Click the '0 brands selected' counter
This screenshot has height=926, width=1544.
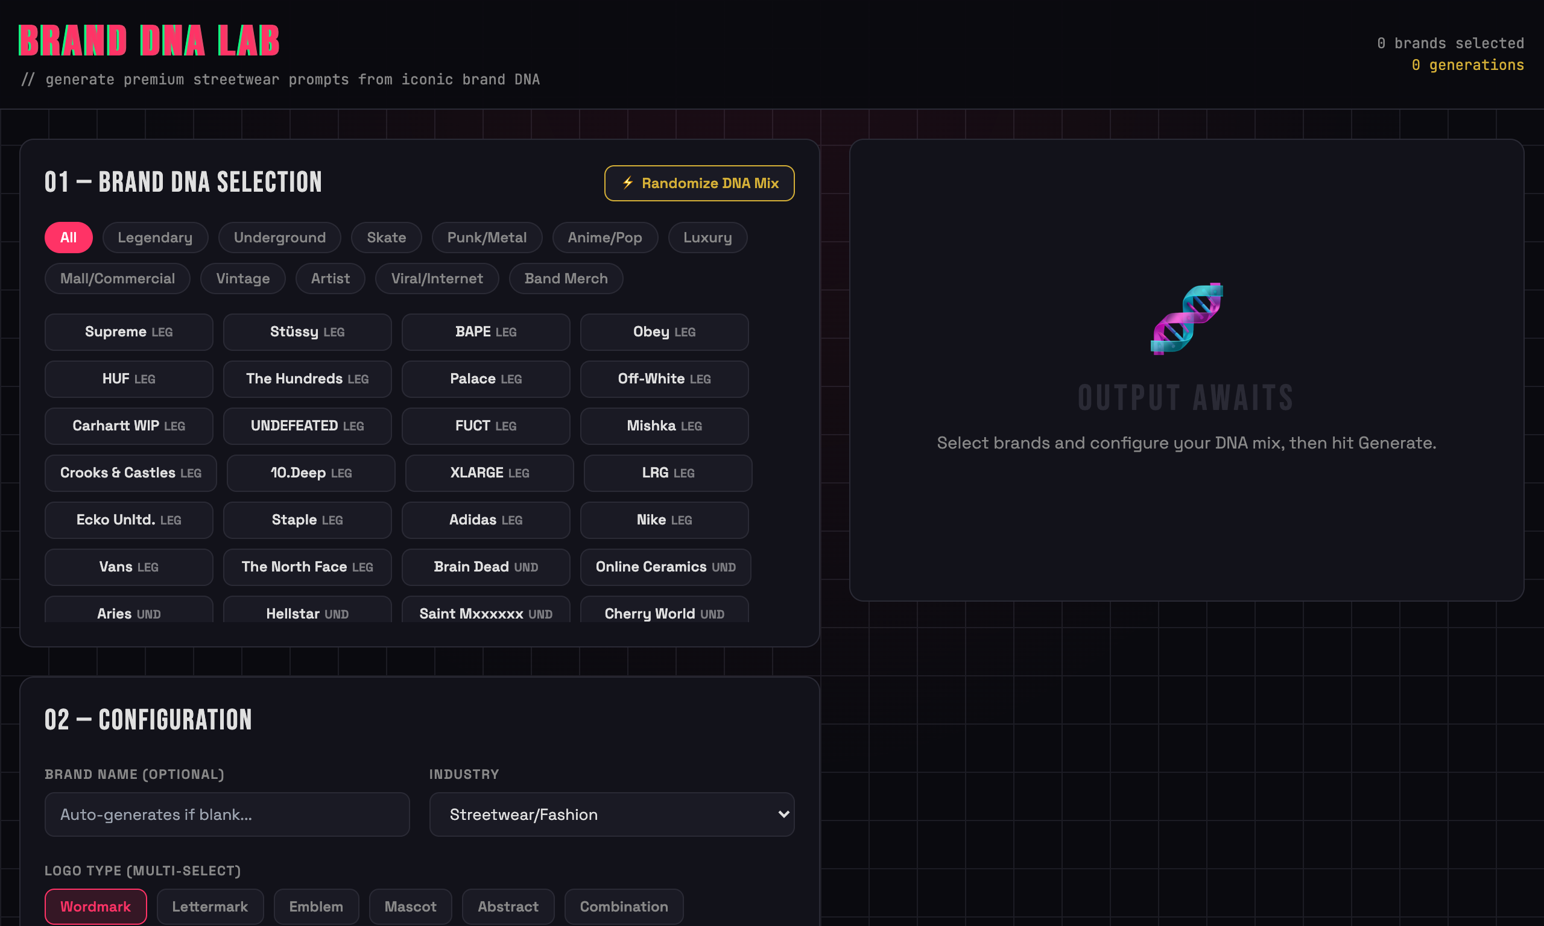(1451, 43)
